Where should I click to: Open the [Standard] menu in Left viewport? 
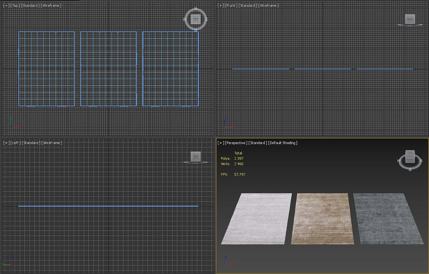(x=31, y=143)
